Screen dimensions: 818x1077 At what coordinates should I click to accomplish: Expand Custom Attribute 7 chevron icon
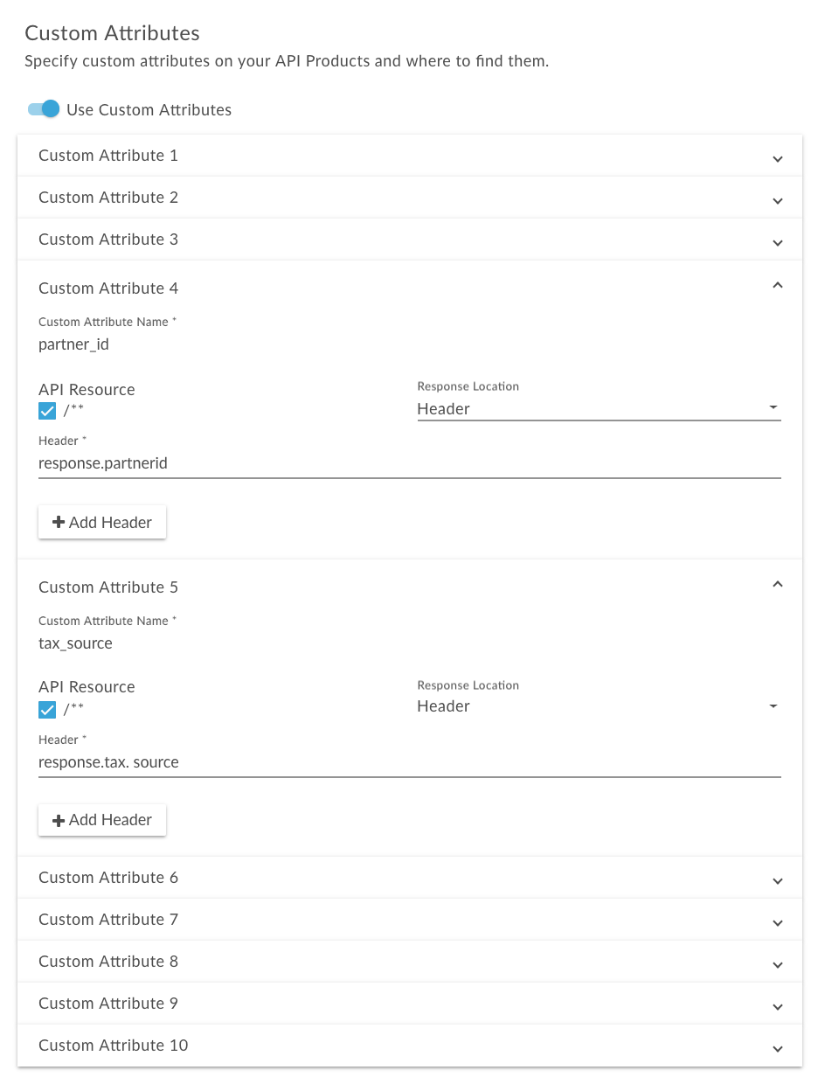pos(777,923)
